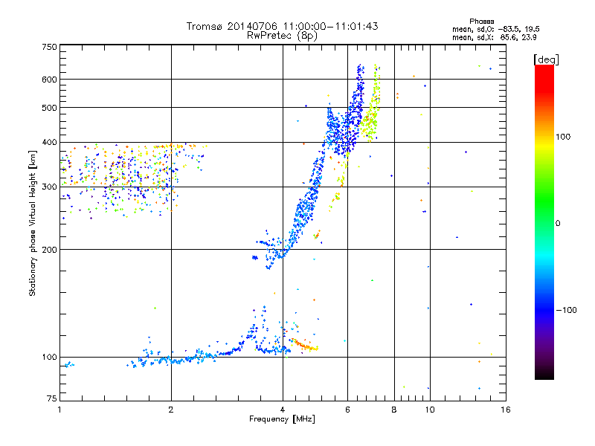This screenshot has height=446, width=595.
Task: Click the x-axis '8' tick label
Action: (x=394, y=410)
